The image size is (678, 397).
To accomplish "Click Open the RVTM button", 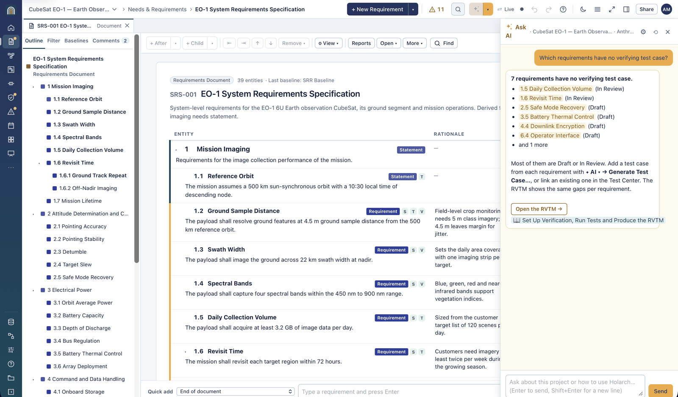I will (539, 209).
